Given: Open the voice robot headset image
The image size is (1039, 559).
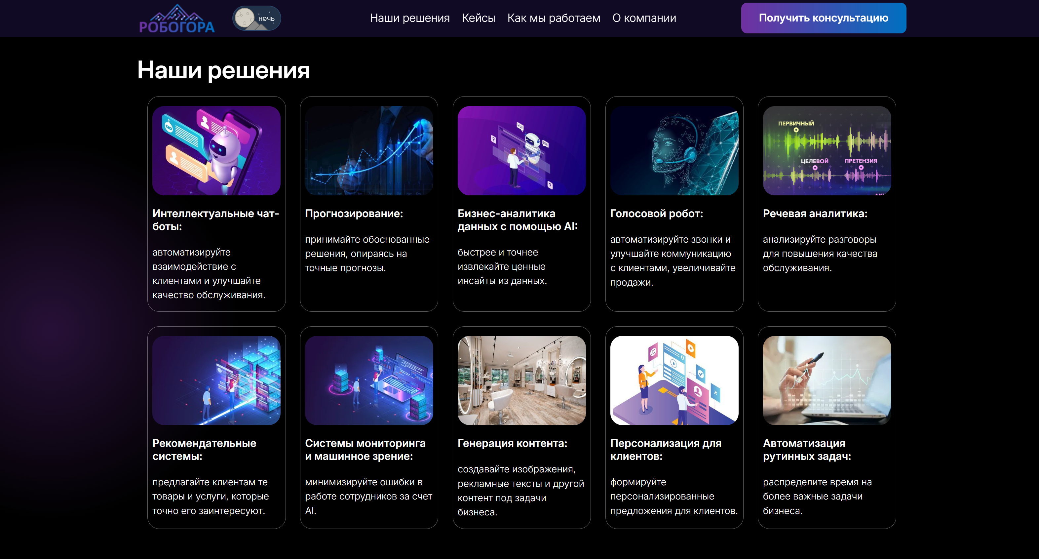Looking at the screenshot, I should click(674, 151).
